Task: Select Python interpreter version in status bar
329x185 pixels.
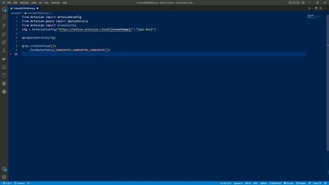Action: [x=276, y=183]
